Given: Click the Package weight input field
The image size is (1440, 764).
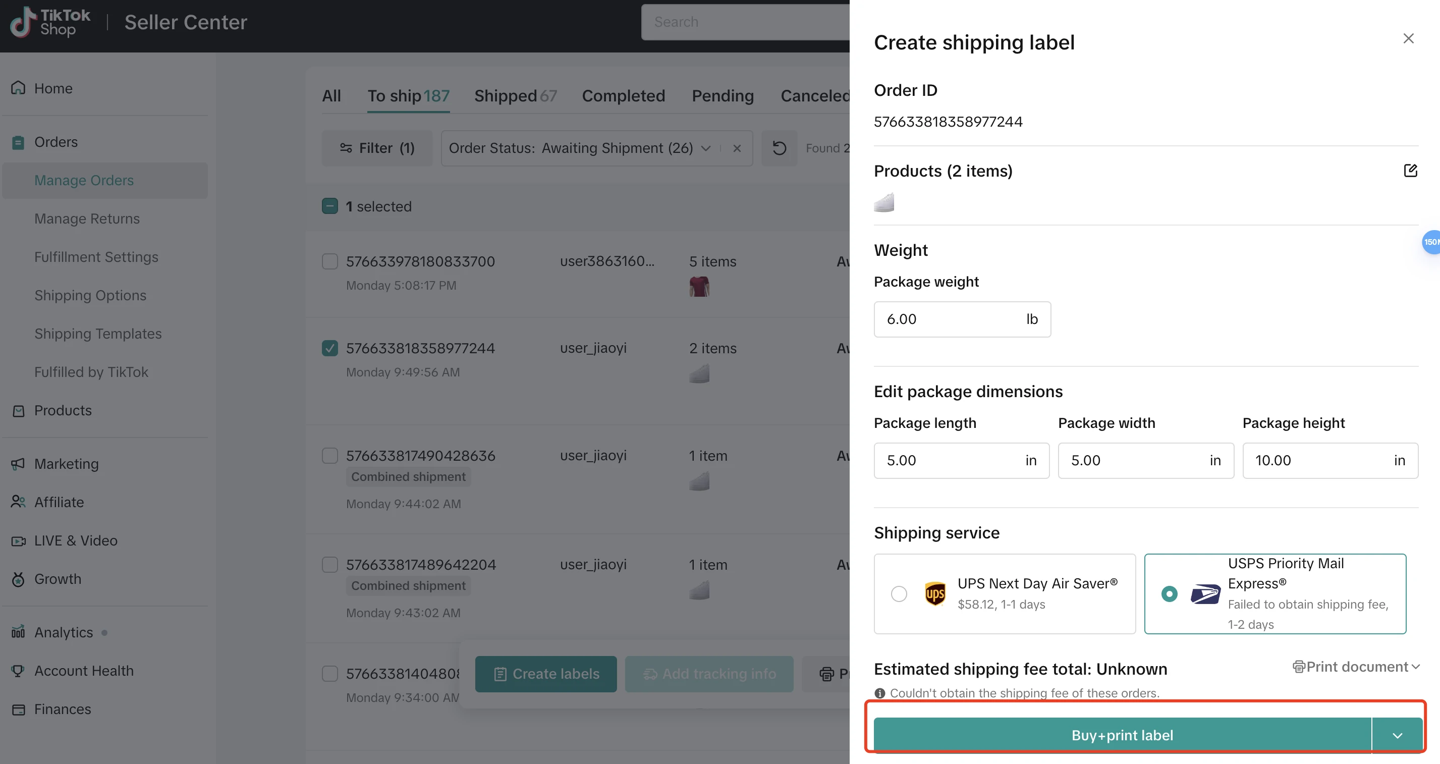Looking at the screenshot, I should 950,319.
